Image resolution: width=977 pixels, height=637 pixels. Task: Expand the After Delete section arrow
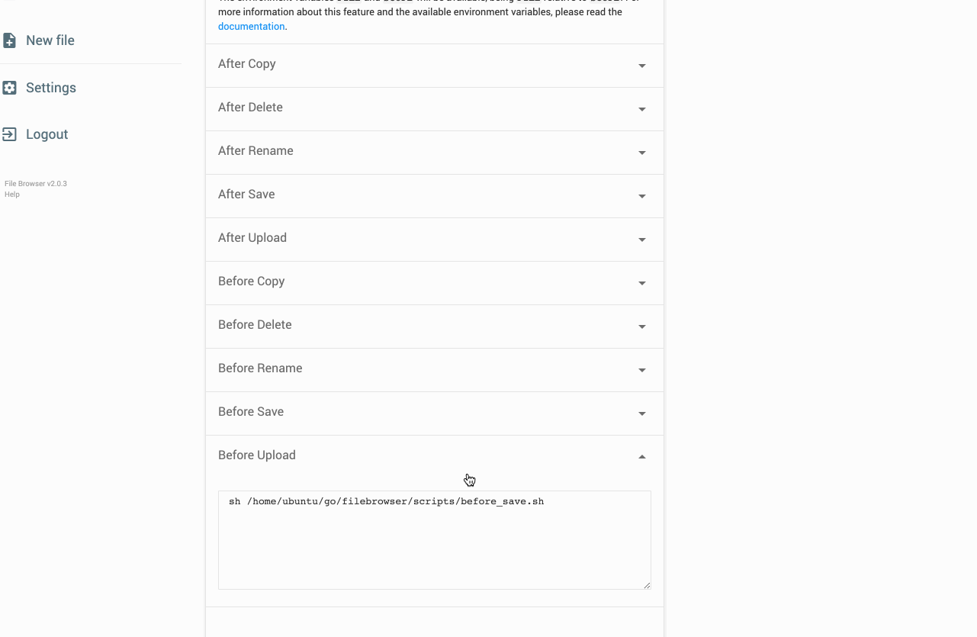click(x=642, y=109)
